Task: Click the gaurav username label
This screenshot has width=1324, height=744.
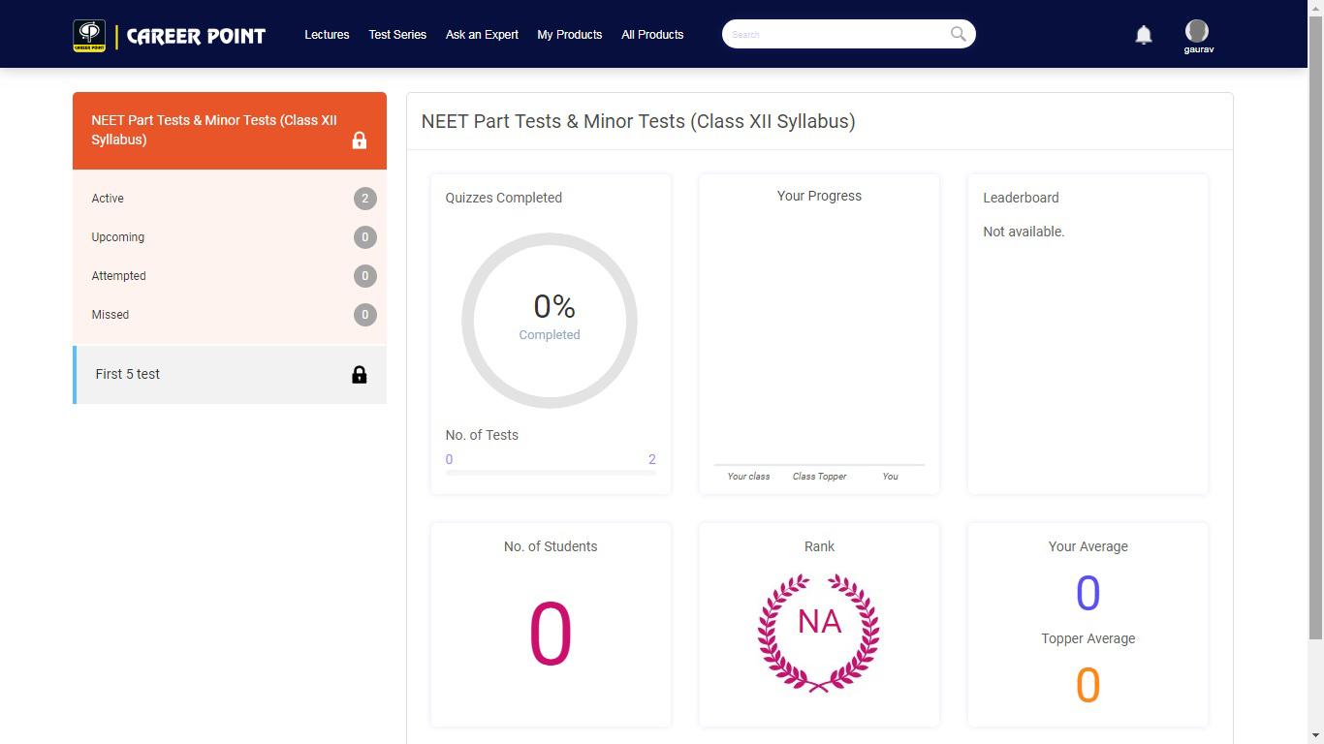Action: pos(1199,49)
